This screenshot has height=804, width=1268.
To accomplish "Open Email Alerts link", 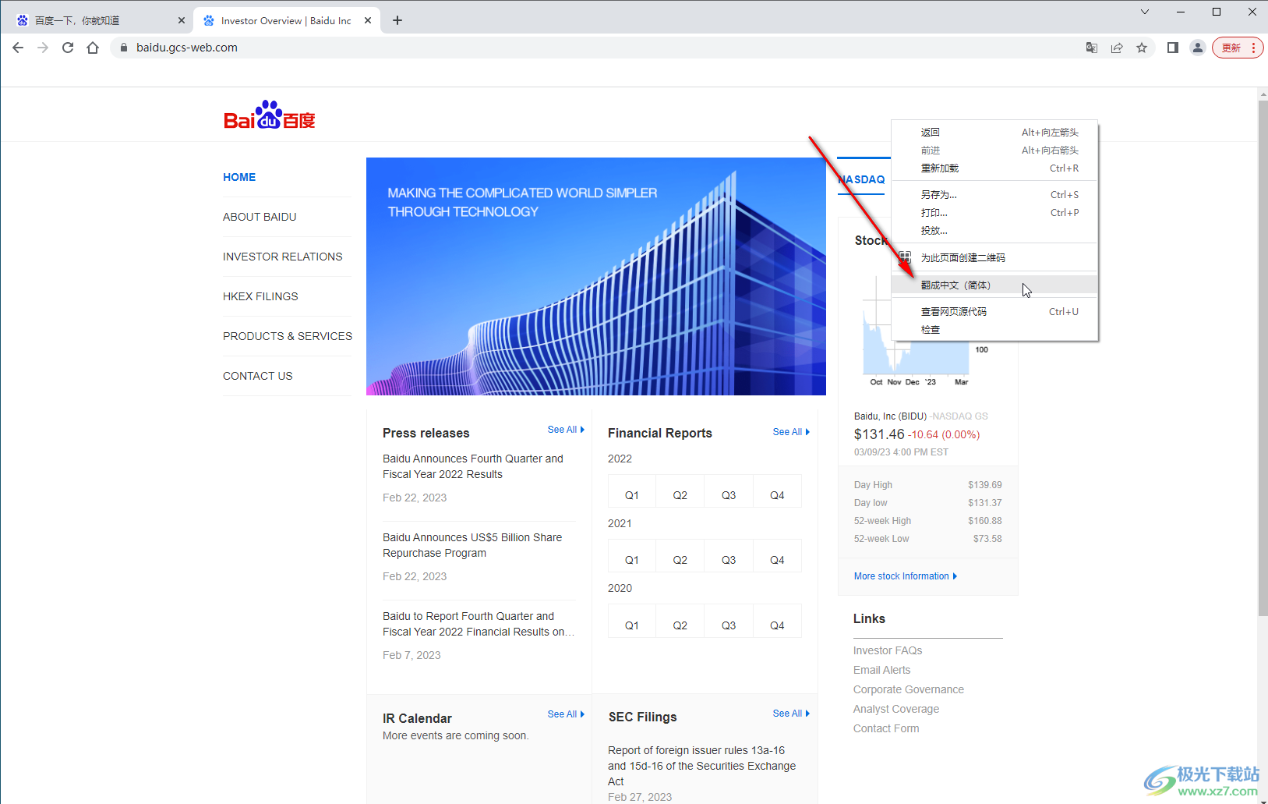I will [881, 670].
